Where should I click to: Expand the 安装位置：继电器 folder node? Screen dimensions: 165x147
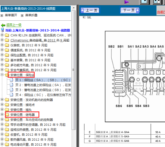tap(2, 114)
